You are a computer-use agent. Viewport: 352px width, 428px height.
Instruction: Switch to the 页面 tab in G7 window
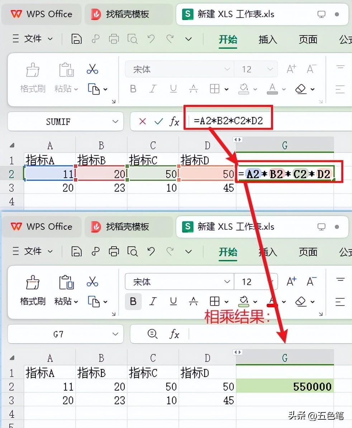point(308,252)
